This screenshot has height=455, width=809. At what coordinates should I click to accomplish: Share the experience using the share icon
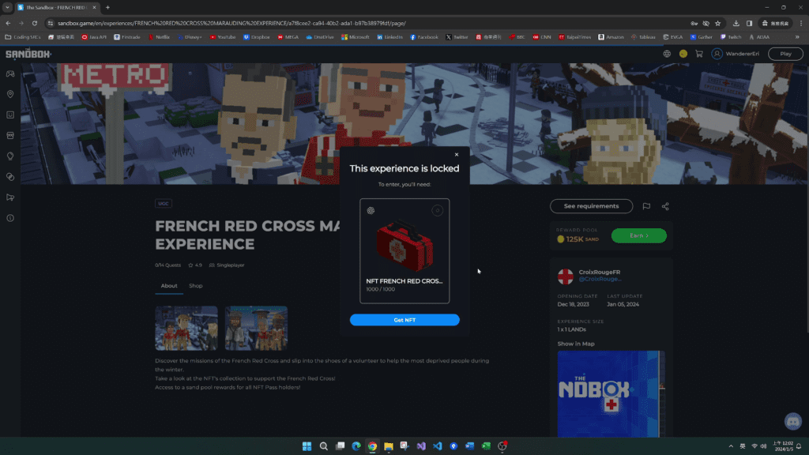665,206
